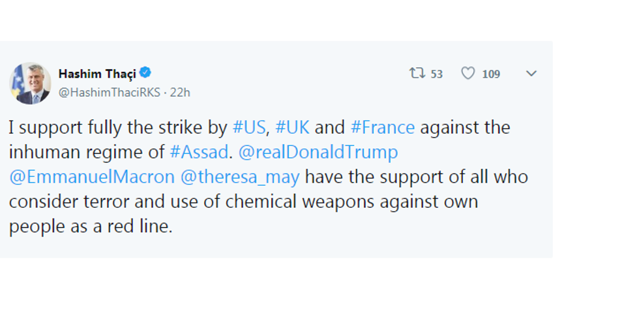This screenshot has width=639, height=324.
Task: Click the Hashim Thaçi display name
Action: (x=97, y=73)
